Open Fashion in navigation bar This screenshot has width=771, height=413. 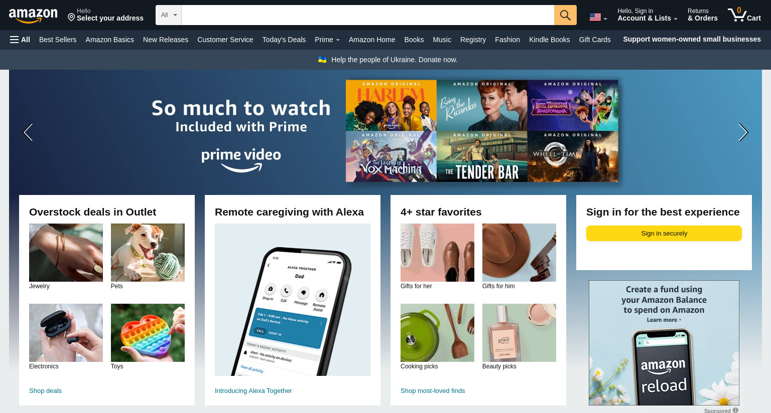tap(507, 40)
